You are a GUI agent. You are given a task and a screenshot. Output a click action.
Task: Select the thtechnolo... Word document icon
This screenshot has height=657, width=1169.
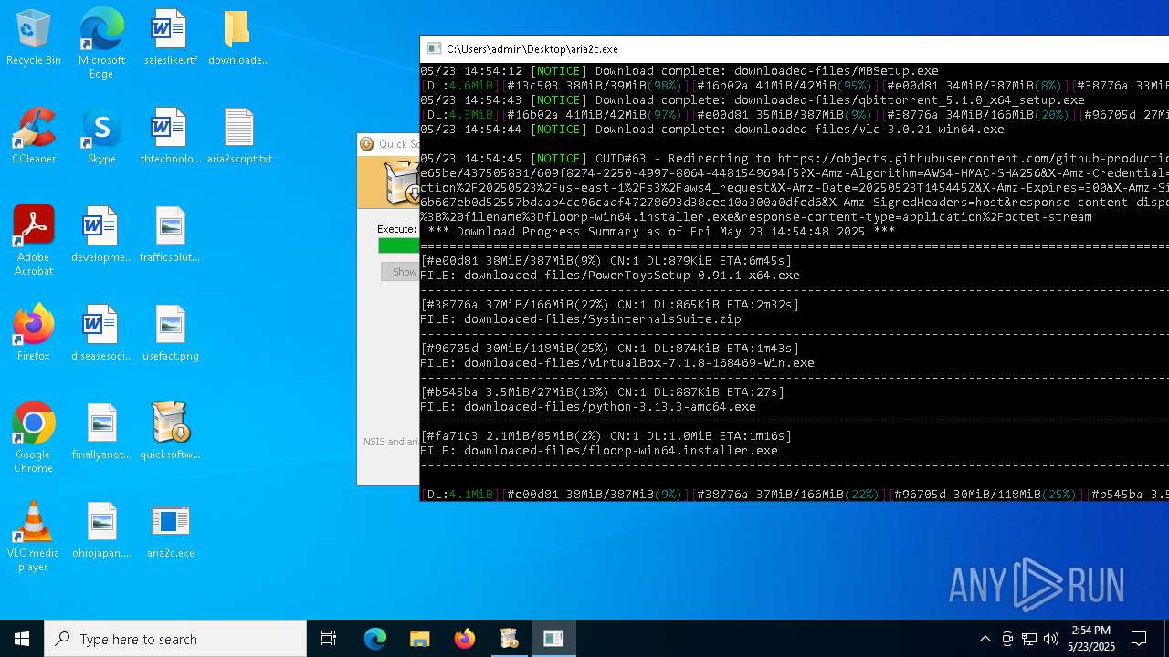coord(170,137)
